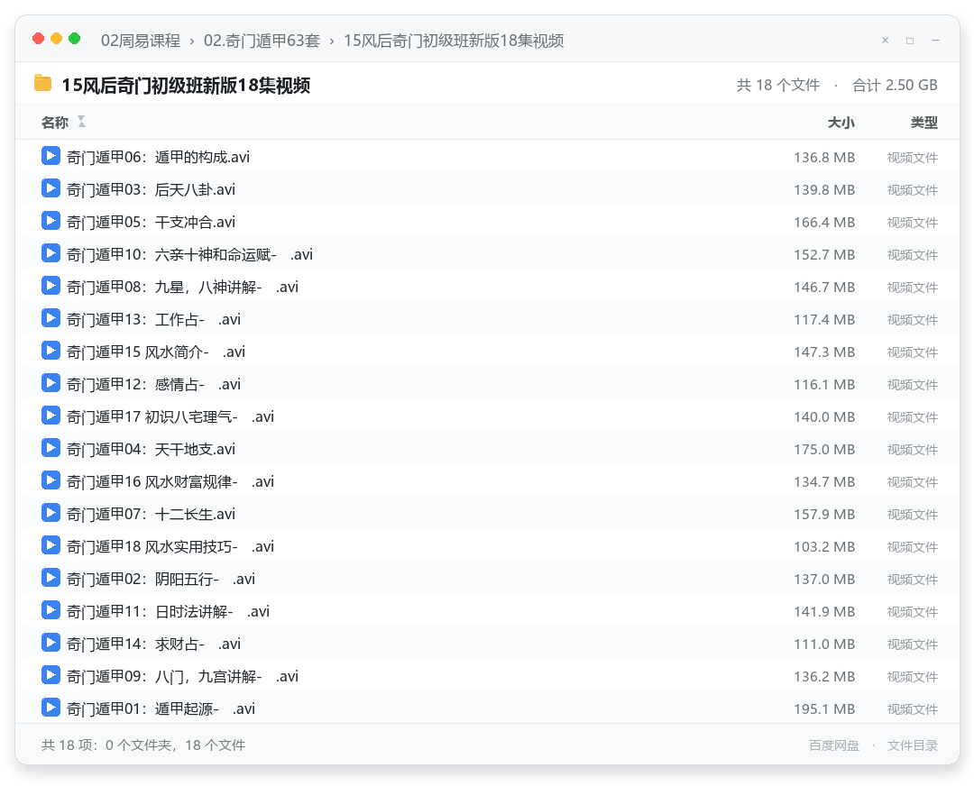
Task: Click video icon for 奇门遁甲15 风水简介
Action: tap(51, 351)
